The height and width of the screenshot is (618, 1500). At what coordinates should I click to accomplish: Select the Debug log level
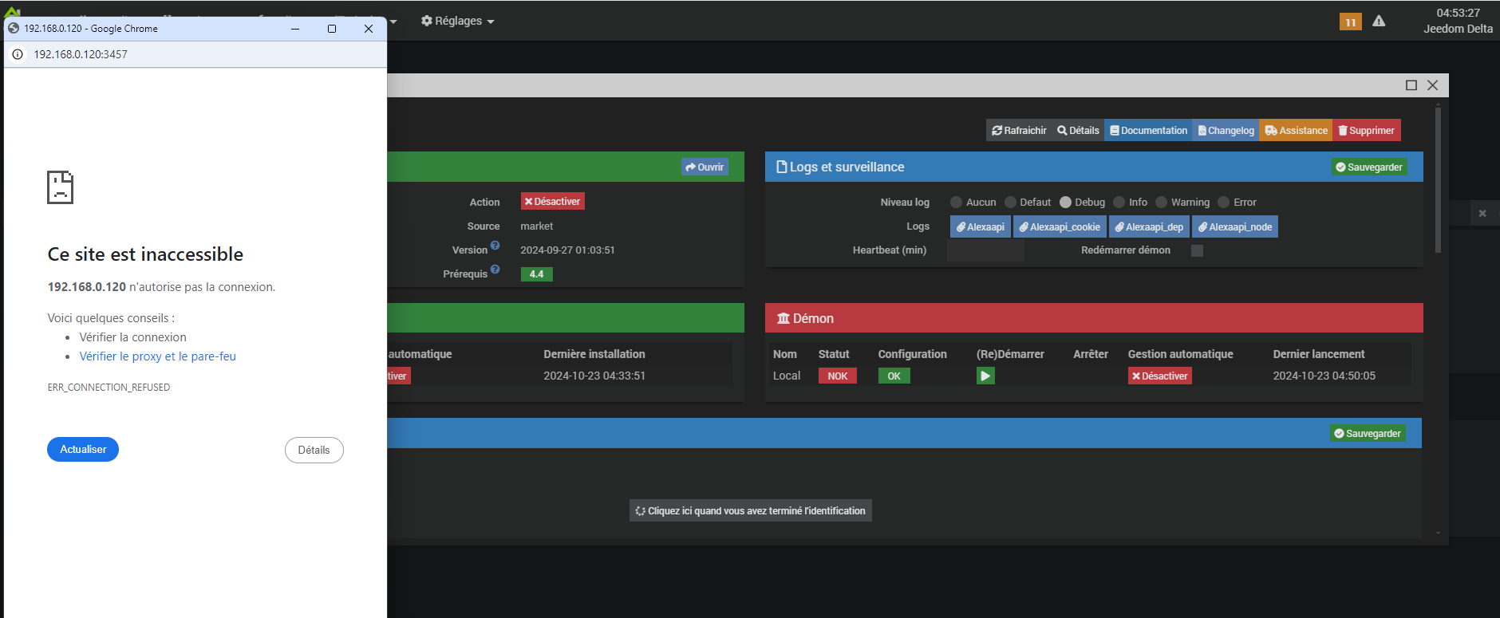tap(1065, 203)
